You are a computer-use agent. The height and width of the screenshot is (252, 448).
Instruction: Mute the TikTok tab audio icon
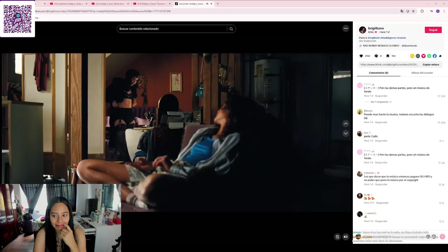(207, 4)
